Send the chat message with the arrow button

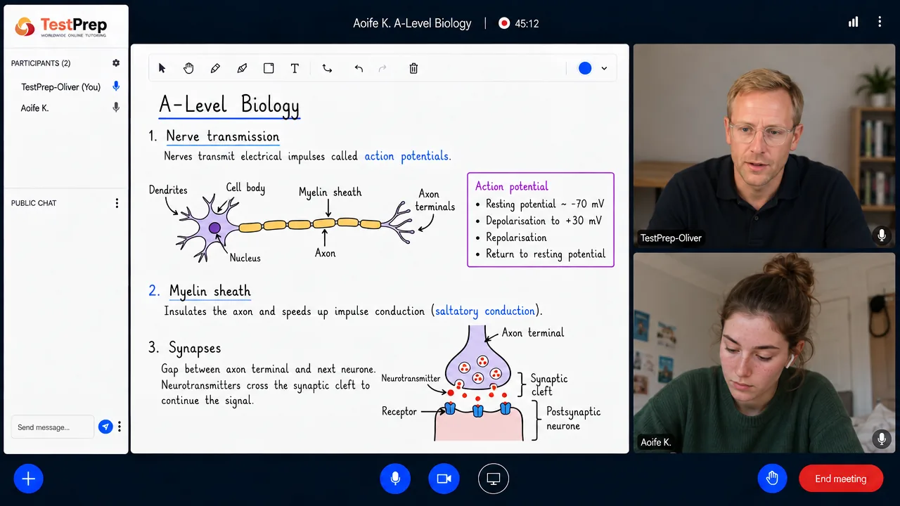tap(105, 427)
